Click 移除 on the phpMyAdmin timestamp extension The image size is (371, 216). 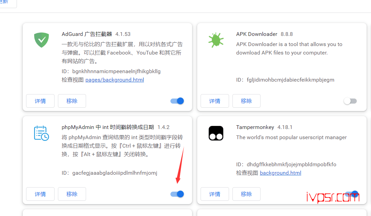pos(72,194)
